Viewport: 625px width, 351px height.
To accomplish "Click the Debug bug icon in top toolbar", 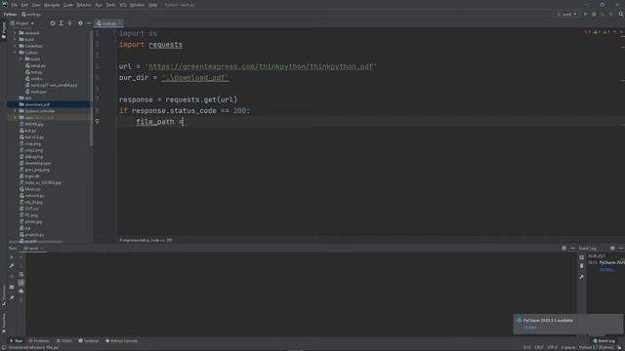I will click(594, 14).
